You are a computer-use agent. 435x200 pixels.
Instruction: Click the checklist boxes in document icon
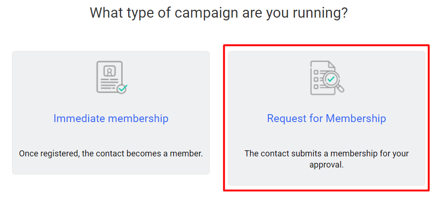tap(316, 78)
